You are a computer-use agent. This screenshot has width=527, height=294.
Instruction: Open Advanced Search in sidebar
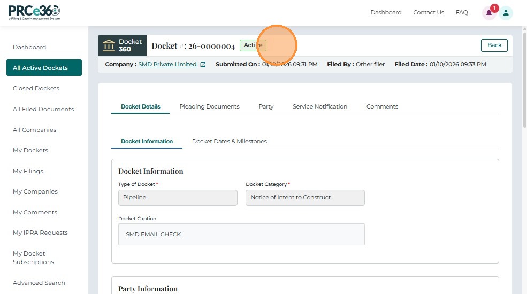click(x=39, y=283)
